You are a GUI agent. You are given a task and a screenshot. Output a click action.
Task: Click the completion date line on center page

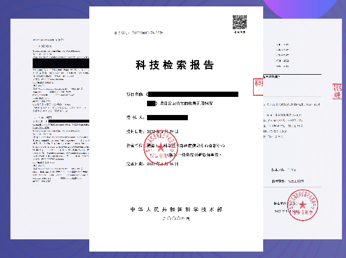pyautogui.click(x=152, y=164)
